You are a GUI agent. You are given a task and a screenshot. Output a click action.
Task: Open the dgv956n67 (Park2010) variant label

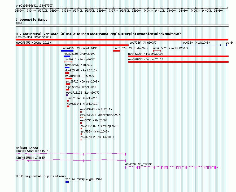pyautogui.click(x=82, y=87)
